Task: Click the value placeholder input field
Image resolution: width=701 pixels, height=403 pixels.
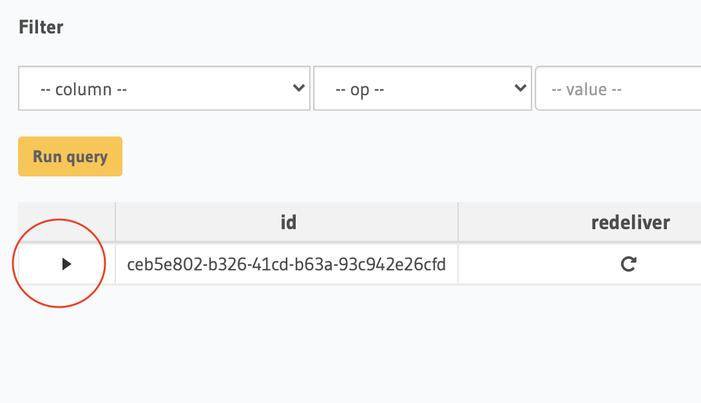Action: pyautogui.click(x=619, y=88)
